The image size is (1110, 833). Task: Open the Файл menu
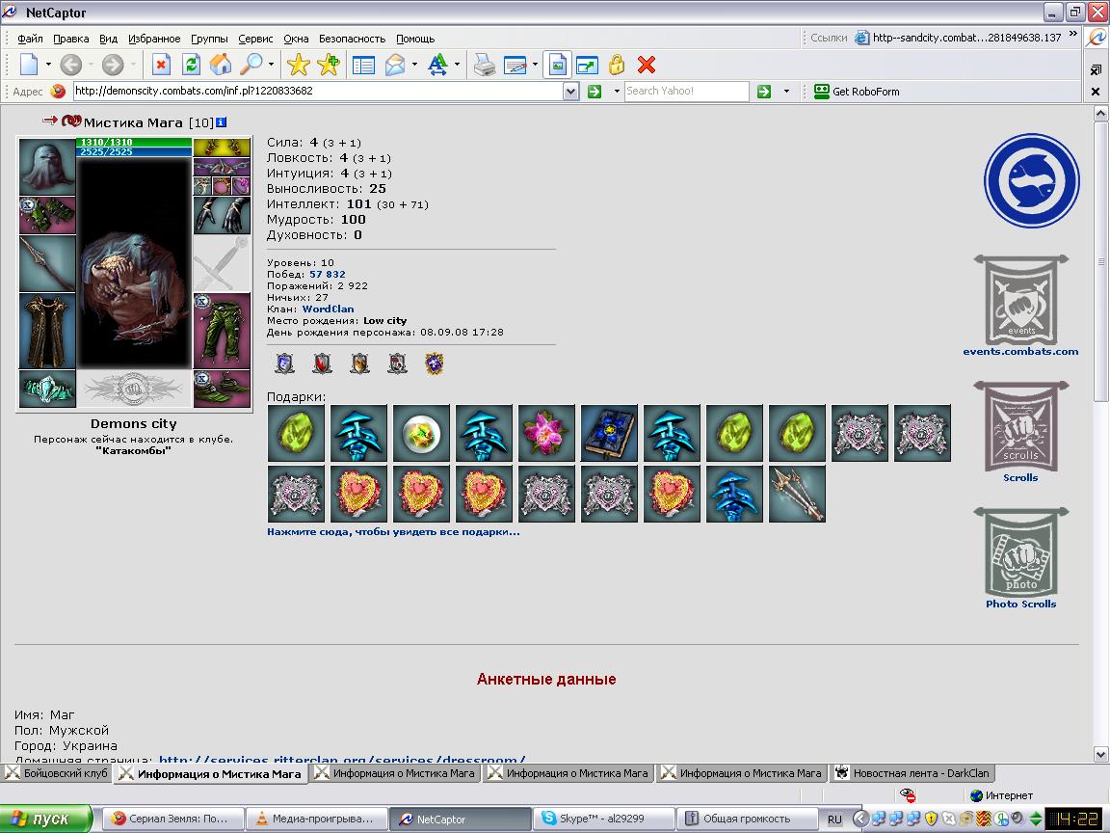pyautogui.click(x=30, y=39)
